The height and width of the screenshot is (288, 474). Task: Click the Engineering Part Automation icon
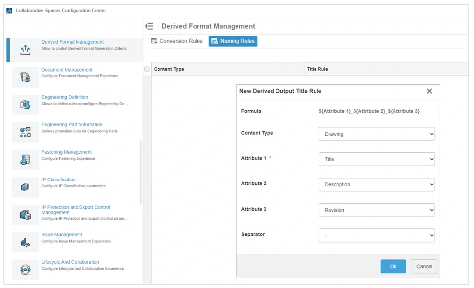(25, 132)
